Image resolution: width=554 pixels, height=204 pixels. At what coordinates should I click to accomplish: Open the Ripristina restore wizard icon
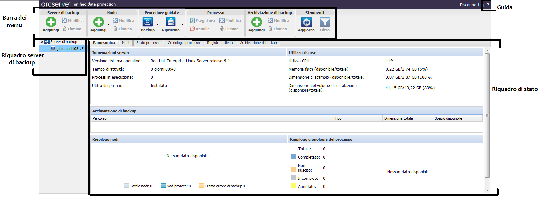[x=171, y=22]
